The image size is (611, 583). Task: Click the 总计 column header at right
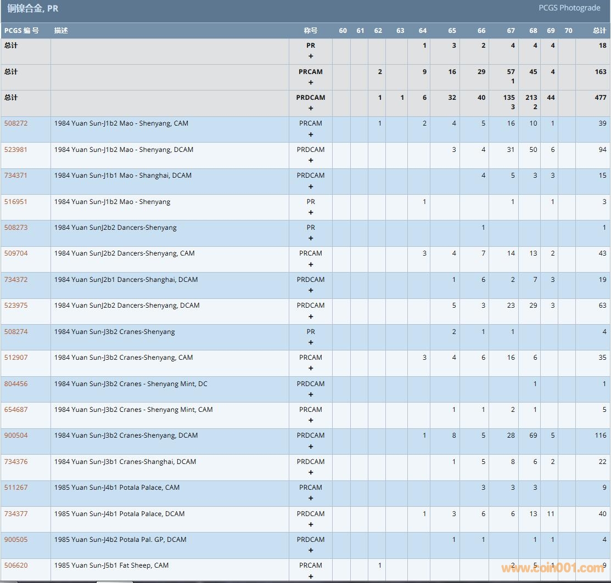point(599,31)
